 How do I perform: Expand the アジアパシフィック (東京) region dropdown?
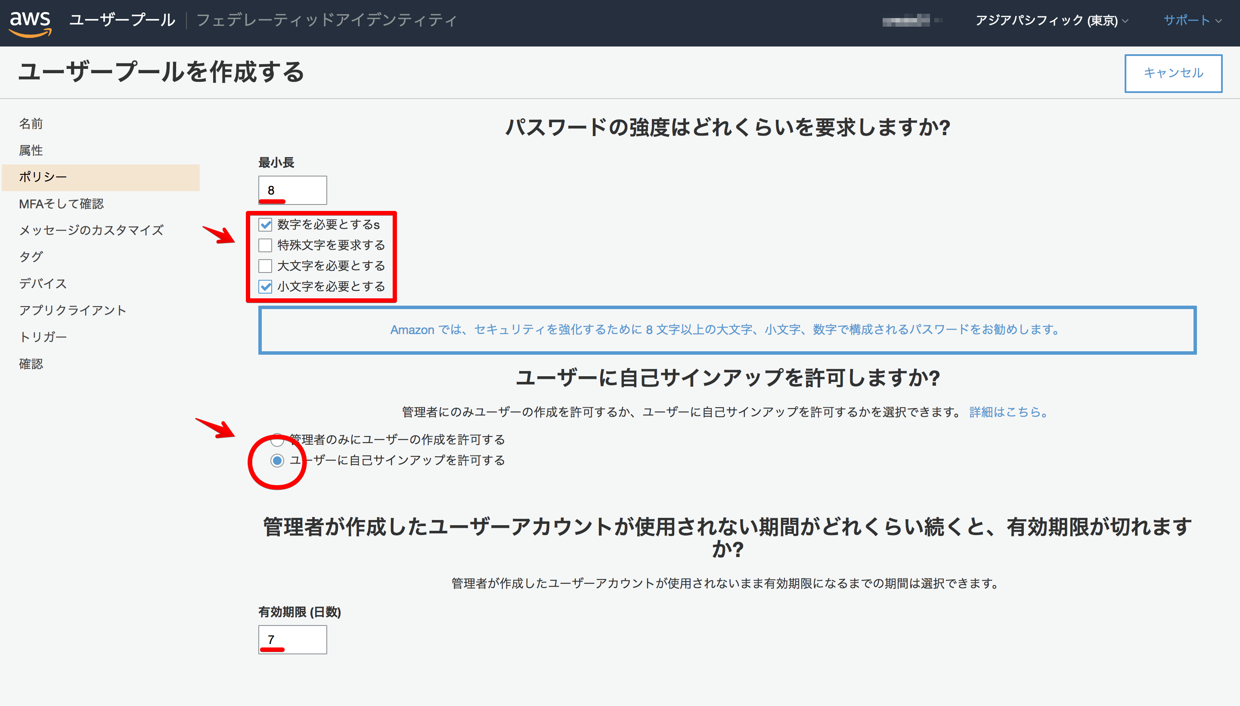coord(1051,20)
